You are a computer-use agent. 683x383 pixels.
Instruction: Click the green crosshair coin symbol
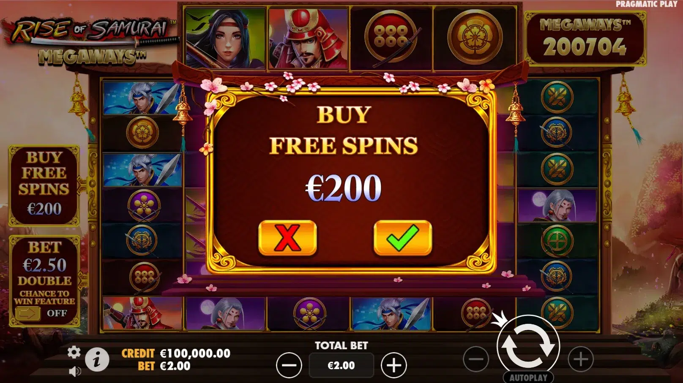pyautogui.click(x=557, y=242)
